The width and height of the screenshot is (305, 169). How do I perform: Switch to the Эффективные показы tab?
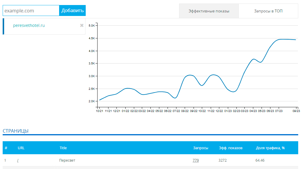click(209, 11)
